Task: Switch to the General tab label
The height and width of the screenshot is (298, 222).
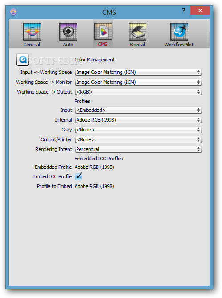Action: (32, 45)
